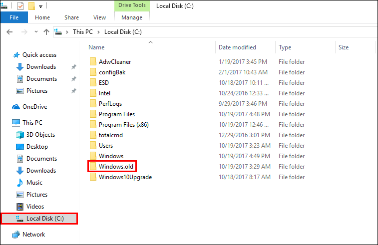378x245 pixels.
Task: Open Desktop under This PC
Action: pos(37,147)
